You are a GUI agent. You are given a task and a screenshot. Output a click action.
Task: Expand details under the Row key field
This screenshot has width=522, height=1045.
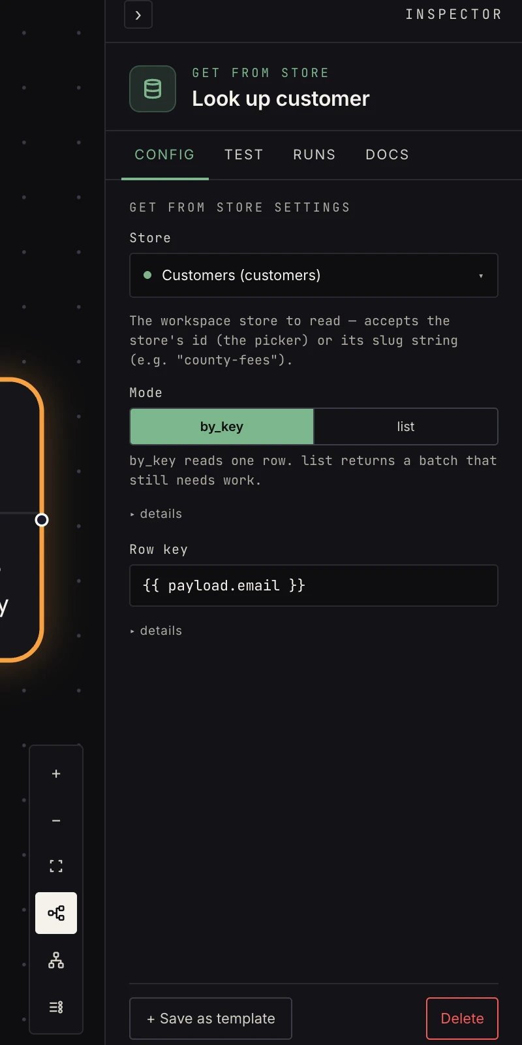(156, 631)
